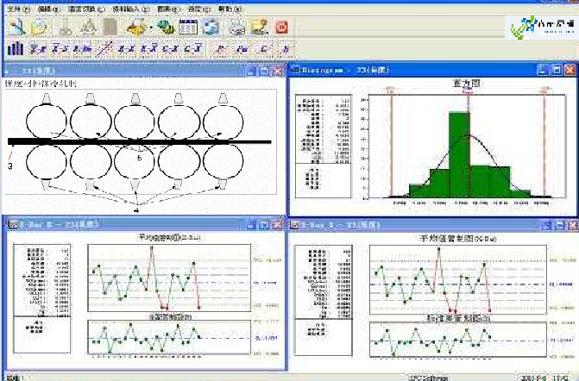The height and width of the screenshot is (381, 579).
Task: Click the 平均值管制图 title in X-Bar R window
Action: 169,238
